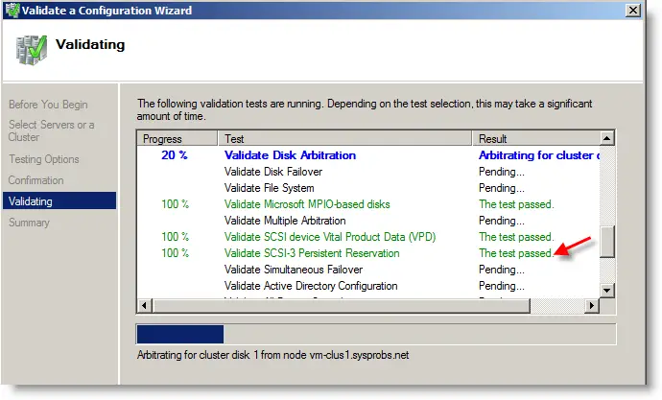
Task: Click the vertical scroll up arrow
Action: click(606, 138)
